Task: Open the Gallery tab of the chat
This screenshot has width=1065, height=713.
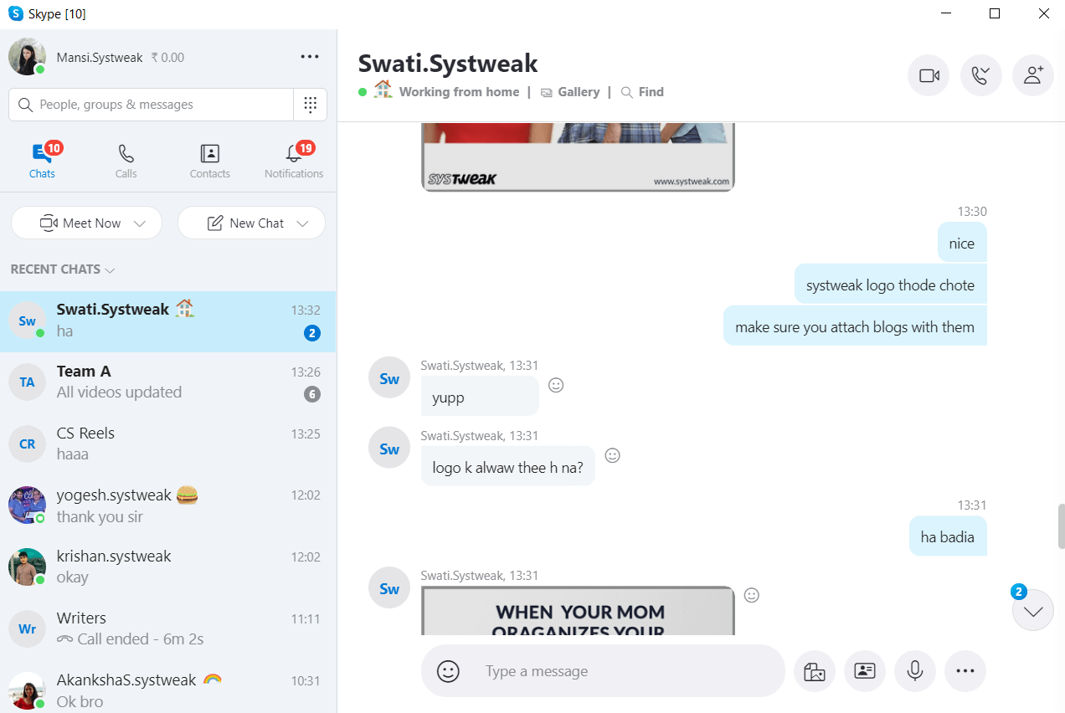Action: (x=578, y=92)
